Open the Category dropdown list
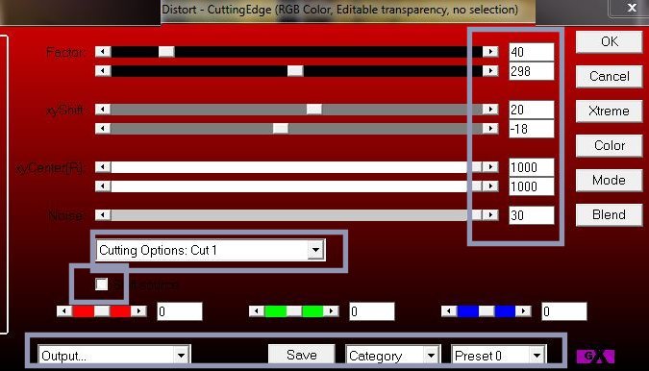 pos(393,356)
